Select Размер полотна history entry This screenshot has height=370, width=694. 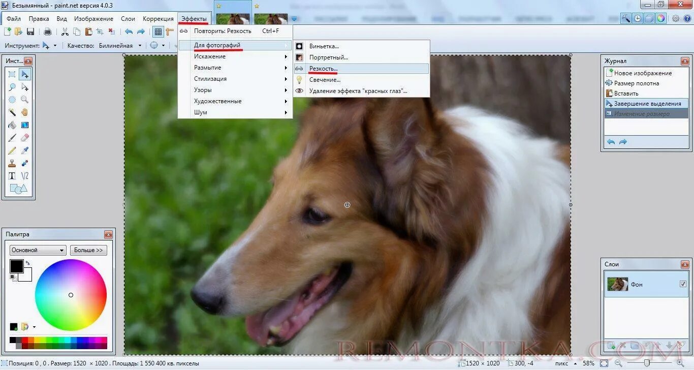646,83
